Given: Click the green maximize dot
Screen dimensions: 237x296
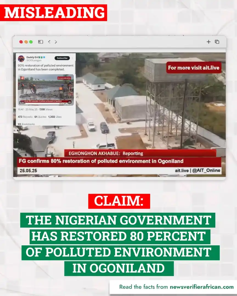Looking at the screenshot, I should pos(31,42).
